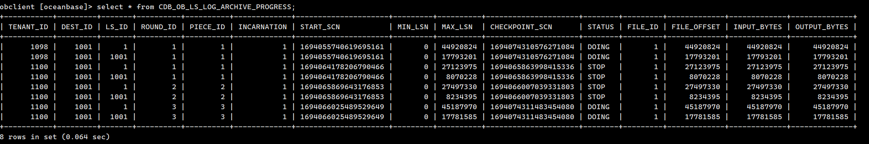Click the TENANT_ID column header
The height and width of the screenshot is (144, 869).
click(x=28, y=27)
